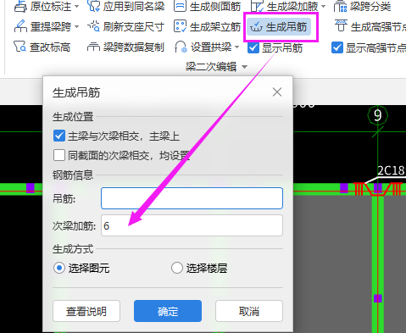Viewport: 406px width, 333px height.
Task: Click the 查改标高 icon
Action: pos(19,47)
